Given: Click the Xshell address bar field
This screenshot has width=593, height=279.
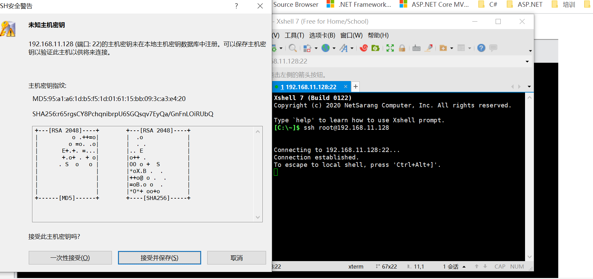Looking at the screenshot, I should pyautogui.click(x=402, y=61).
